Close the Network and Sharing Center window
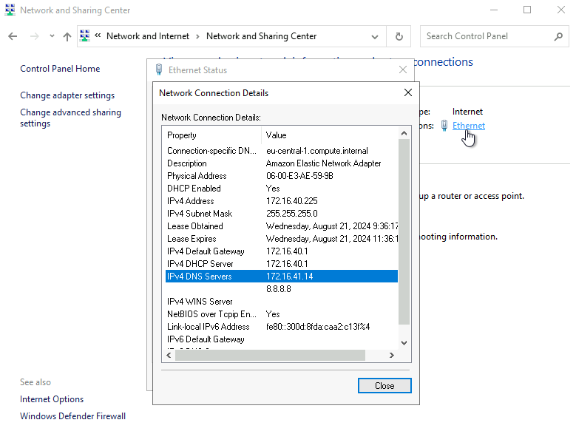576x434 pixels. (x=561, y=10)
